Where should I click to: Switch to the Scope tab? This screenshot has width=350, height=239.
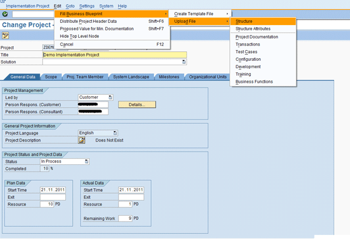(51, 77)
